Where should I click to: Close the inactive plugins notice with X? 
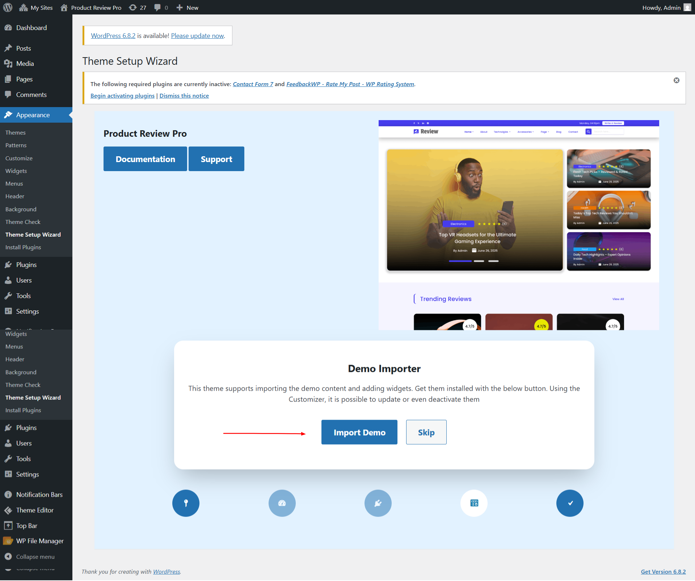(676, 80)
